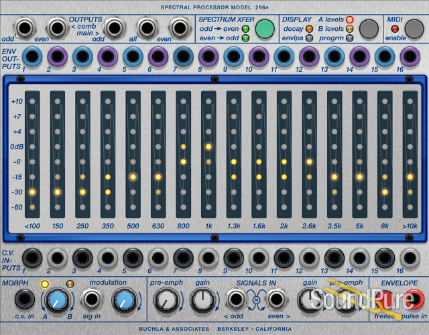Click the 1k band level slider
Screen dimensions: 429x335
[208, 154]
